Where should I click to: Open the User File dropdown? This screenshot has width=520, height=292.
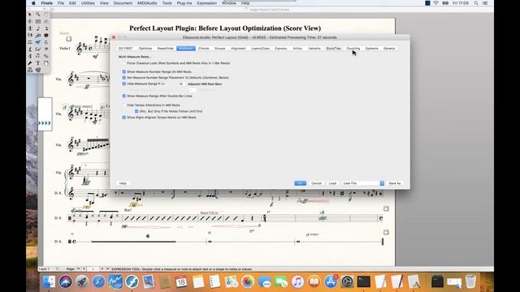pos(363,183)
